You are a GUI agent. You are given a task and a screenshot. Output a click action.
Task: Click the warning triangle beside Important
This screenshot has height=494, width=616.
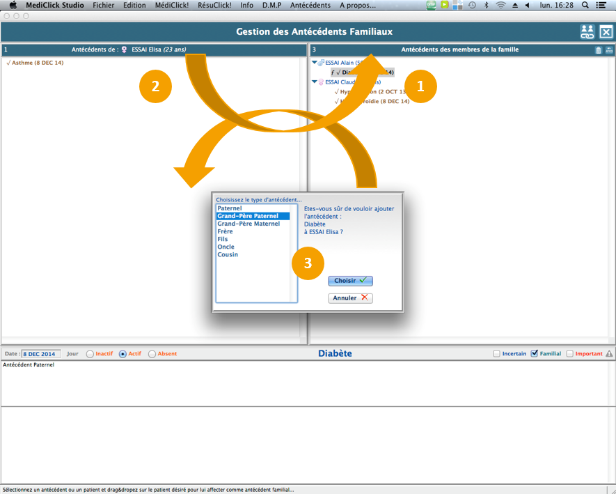(609, 354)
